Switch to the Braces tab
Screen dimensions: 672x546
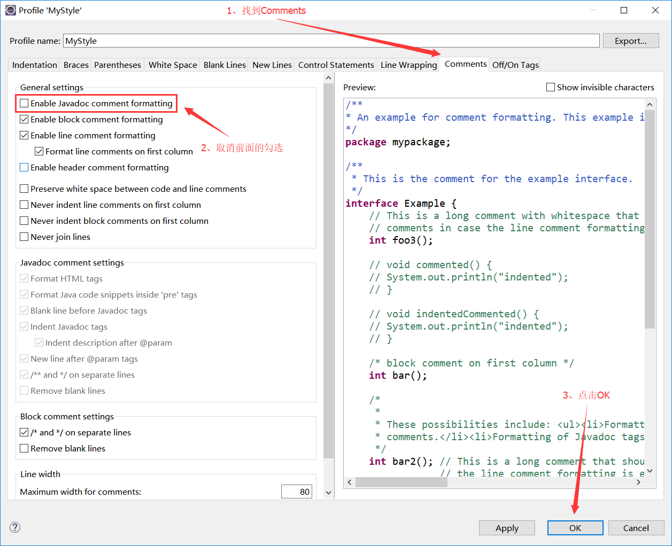point(76,65)
